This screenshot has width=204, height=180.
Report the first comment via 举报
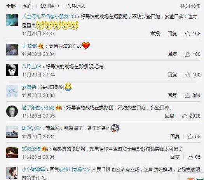point(155,34)
